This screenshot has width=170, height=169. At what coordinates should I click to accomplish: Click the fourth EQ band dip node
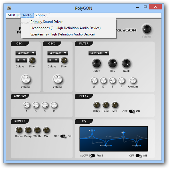click(137, 146)
